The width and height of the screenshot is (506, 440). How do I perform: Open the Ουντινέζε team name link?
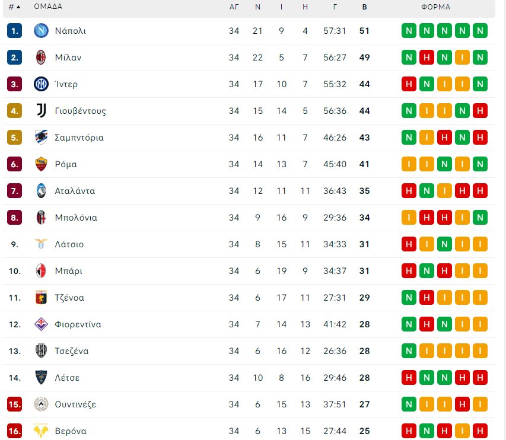(x=75, y=404)
